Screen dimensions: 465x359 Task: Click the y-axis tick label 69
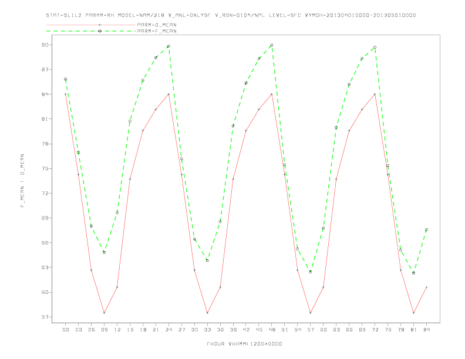coord(45,218)
